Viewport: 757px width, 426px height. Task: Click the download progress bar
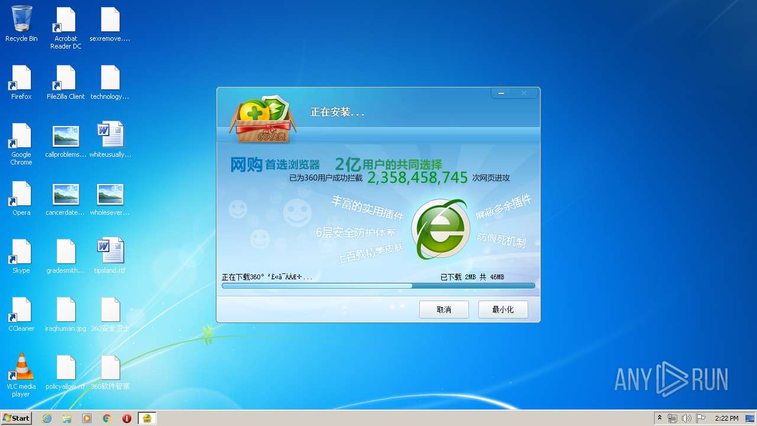click(x=378, y=286)
